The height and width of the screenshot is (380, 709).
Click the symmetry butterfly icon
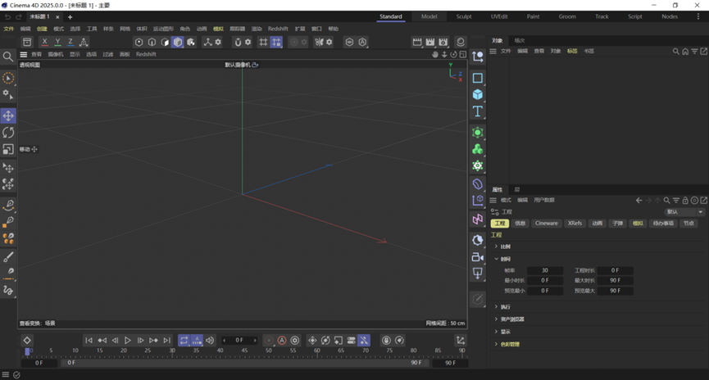pos(319,42)
